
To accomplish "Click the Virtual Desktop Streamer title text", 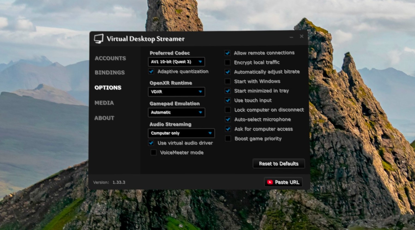I will [146, 39].
